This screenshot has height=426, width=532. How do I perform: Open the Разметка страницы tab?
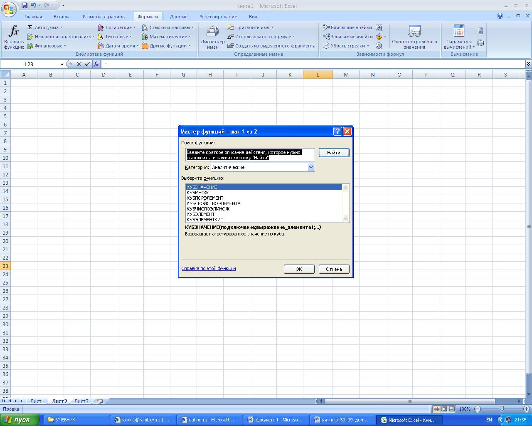pyautogui.click(x=104, y=17)
